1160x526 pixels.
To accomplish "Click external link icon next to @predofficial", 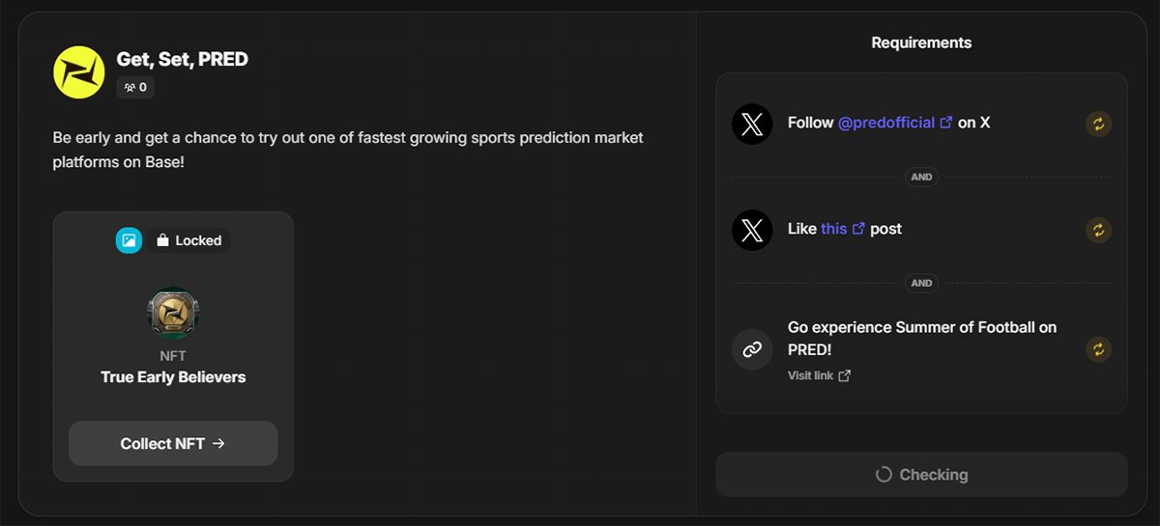I will coord(946,123).
